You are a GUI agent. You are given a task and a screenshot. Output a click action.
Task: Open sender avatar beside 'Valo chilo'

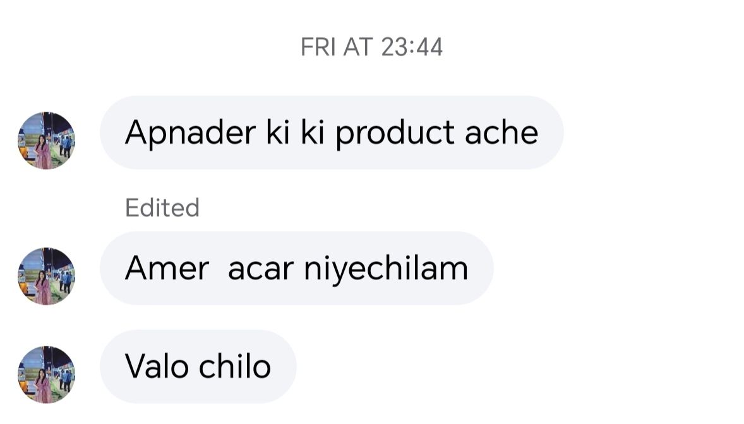(47, 374)
